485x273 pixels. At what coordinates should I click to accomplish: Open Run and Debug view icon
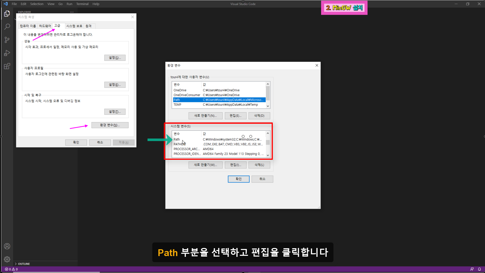[7, 53]
